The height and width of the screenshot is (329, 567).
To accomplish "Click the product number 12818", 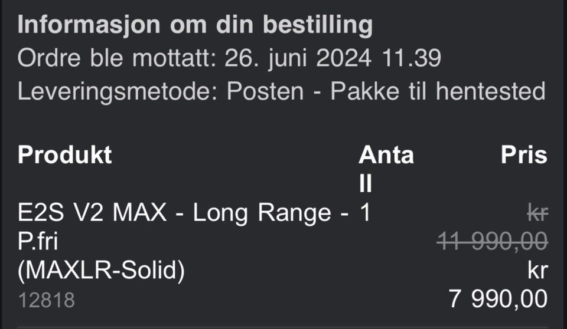I will pyautogui.click(x=46, y=300).
